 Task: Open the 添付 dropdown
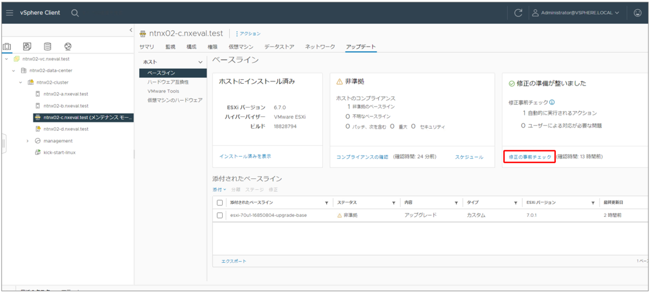219,190
